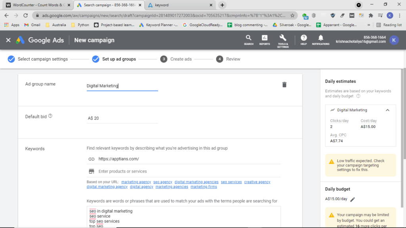
Task: Add suggested keyword creative agency
Action: [x=257, y=182]
